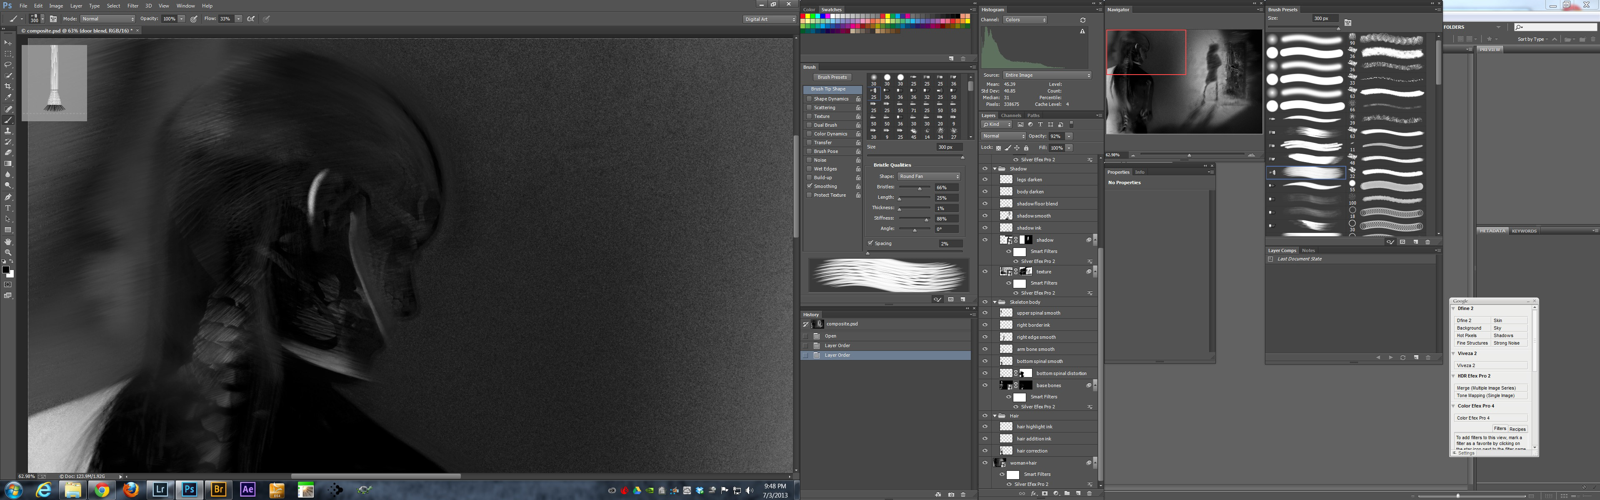Open the histogram Source dropdown

click(1047, 75)
